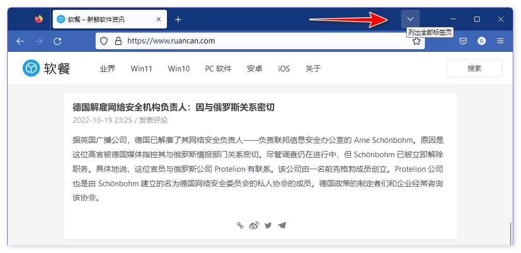The image size is (521, 253).
Task: Expand the list all tabs dropdown
Action: point(410,19)
